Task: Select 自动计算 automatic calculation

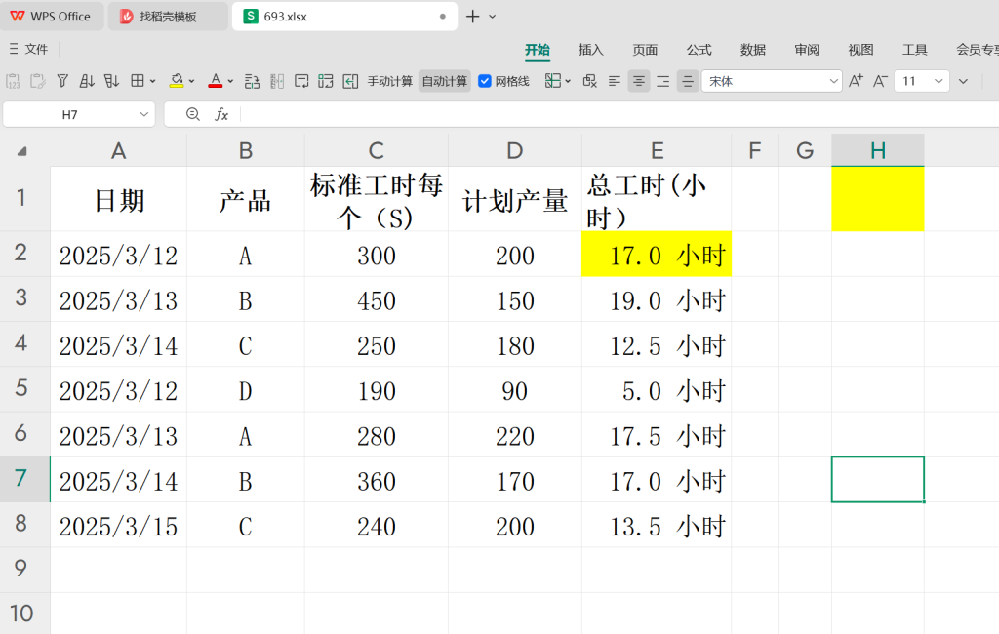Action: pos(445,81)
